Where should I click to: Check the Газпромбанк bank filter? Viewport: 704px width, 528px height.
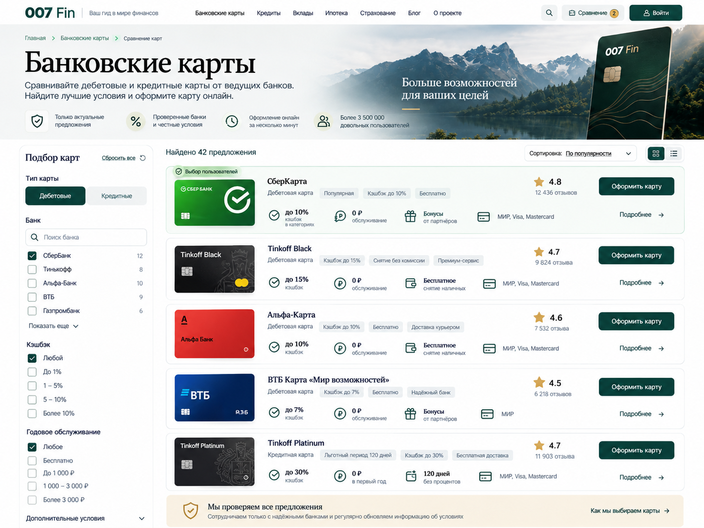click(x=32, y=311)
